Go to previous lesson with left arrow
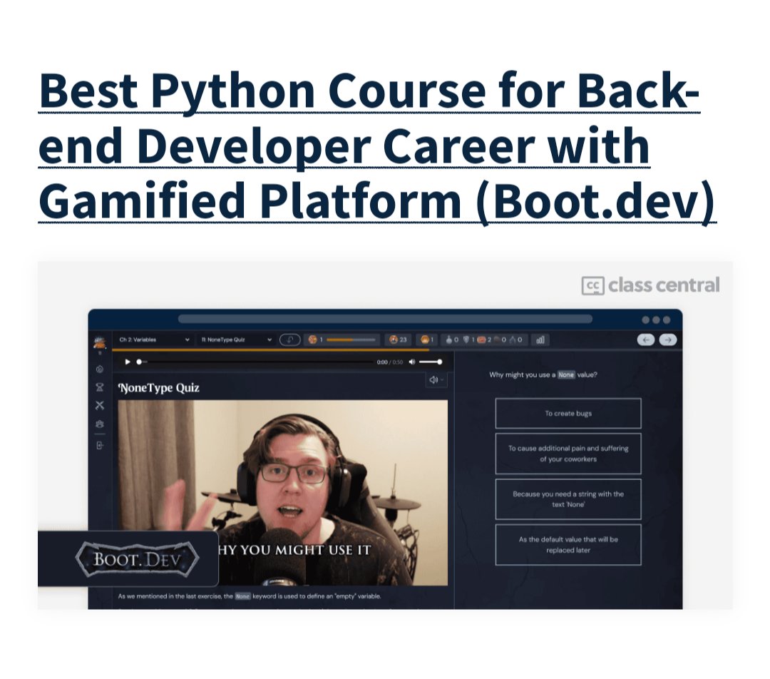Image resolution: width=770 pixels, height=679 pixels. pyautogui.click(x=646, y=339)
